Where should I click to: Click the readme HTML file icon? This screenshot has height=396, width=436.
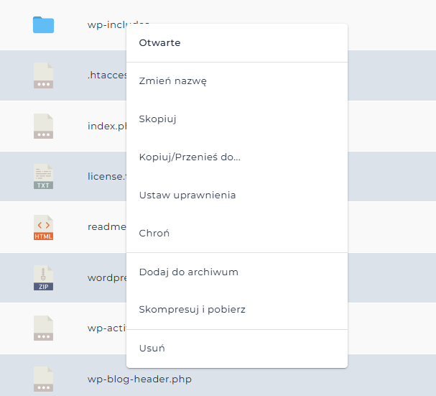[43, 227]
